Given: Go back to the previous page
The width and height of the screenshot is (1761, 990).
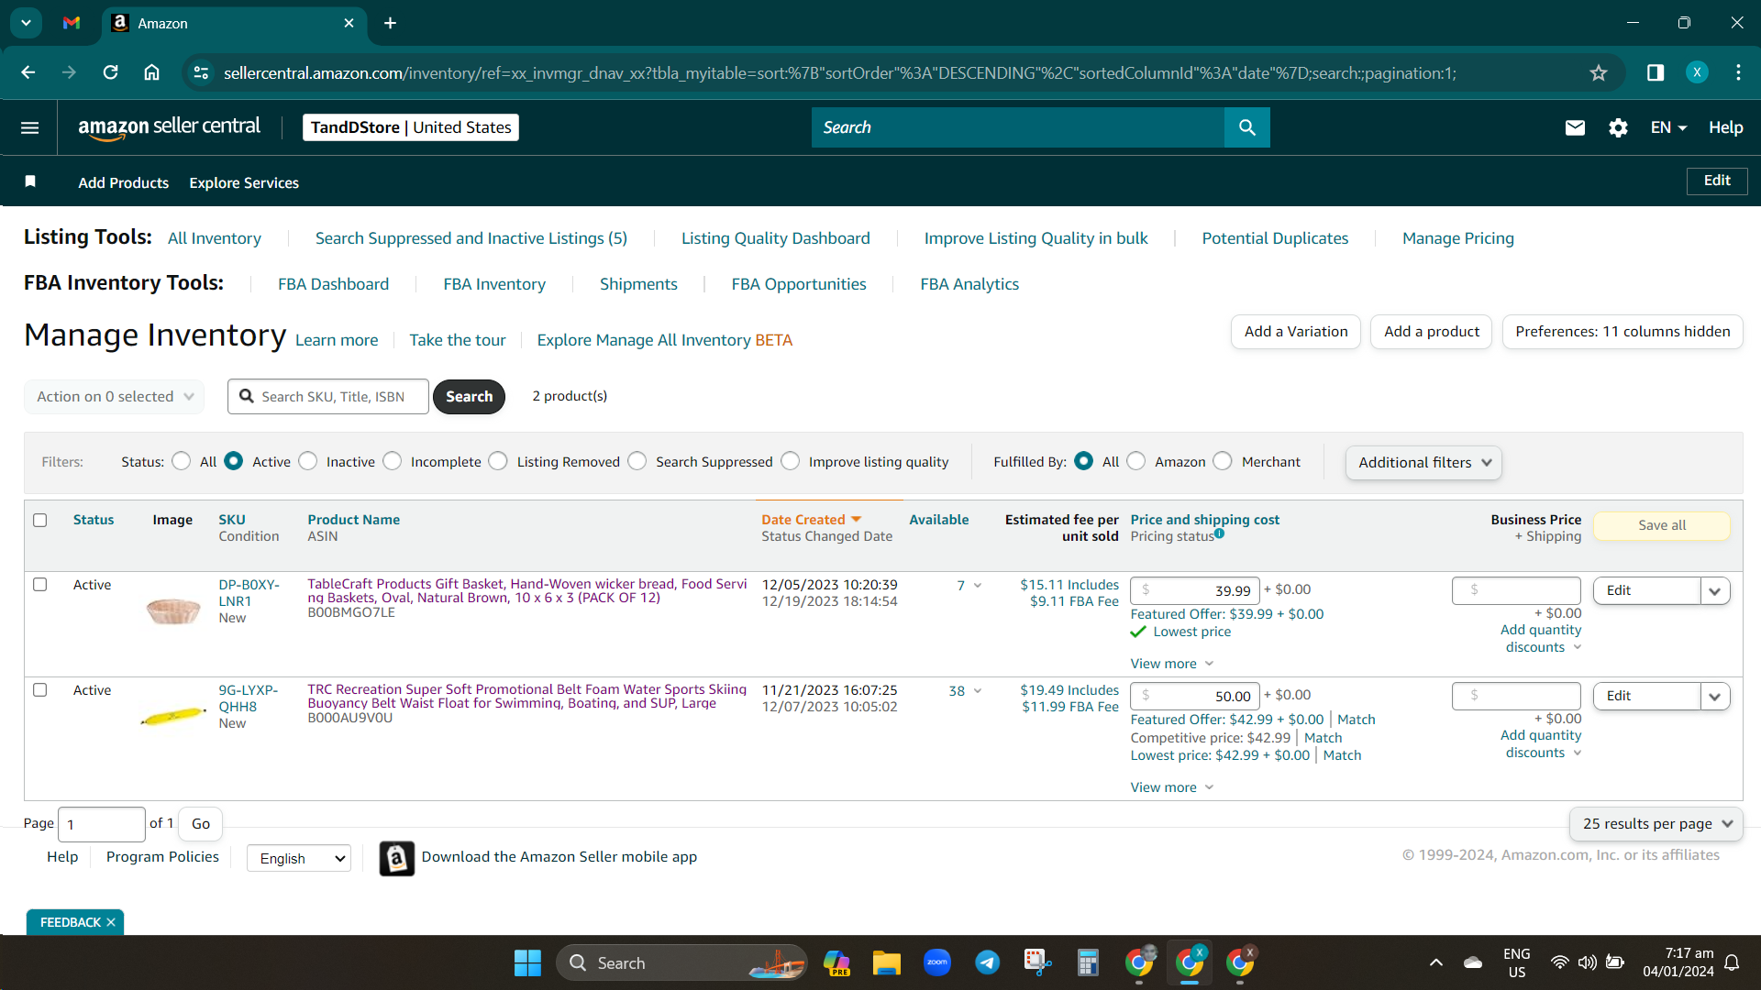Looking at the screenshot, I should pyautogui.click(x=28, y=72).
